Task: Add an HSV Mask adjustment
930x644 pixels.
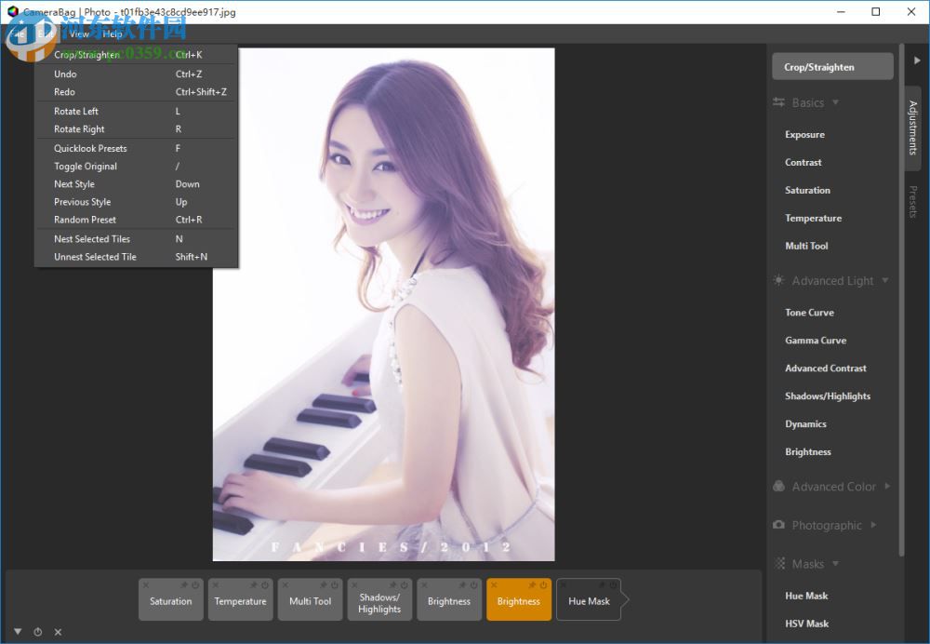Action: [806, 624]
